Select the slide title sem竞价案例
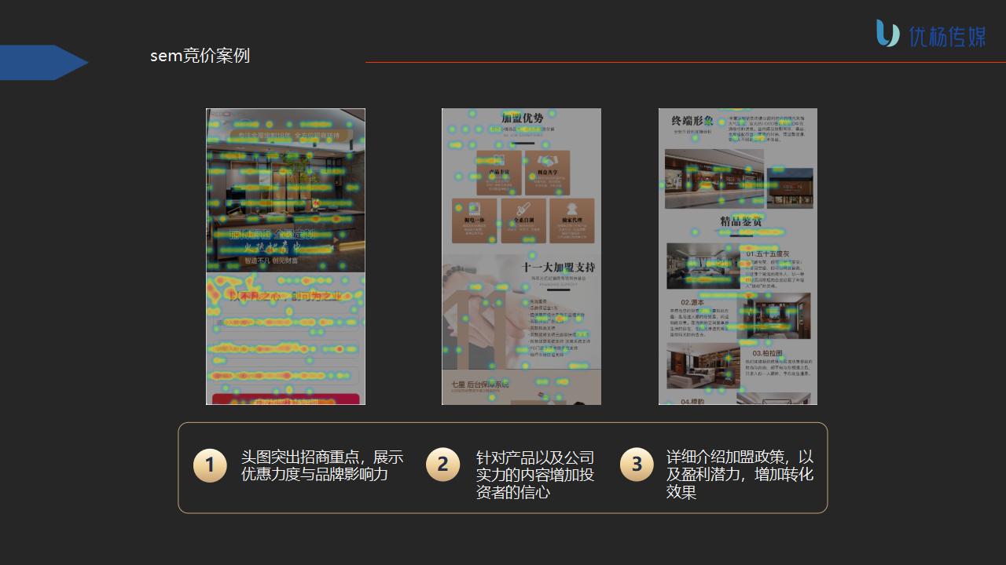1006x565 pixels. point(200,56)
